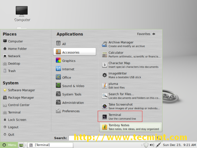This screenshot has width=197, height=148.
Task: Switch to the Favorites view
Action: (x=146, y=34)
